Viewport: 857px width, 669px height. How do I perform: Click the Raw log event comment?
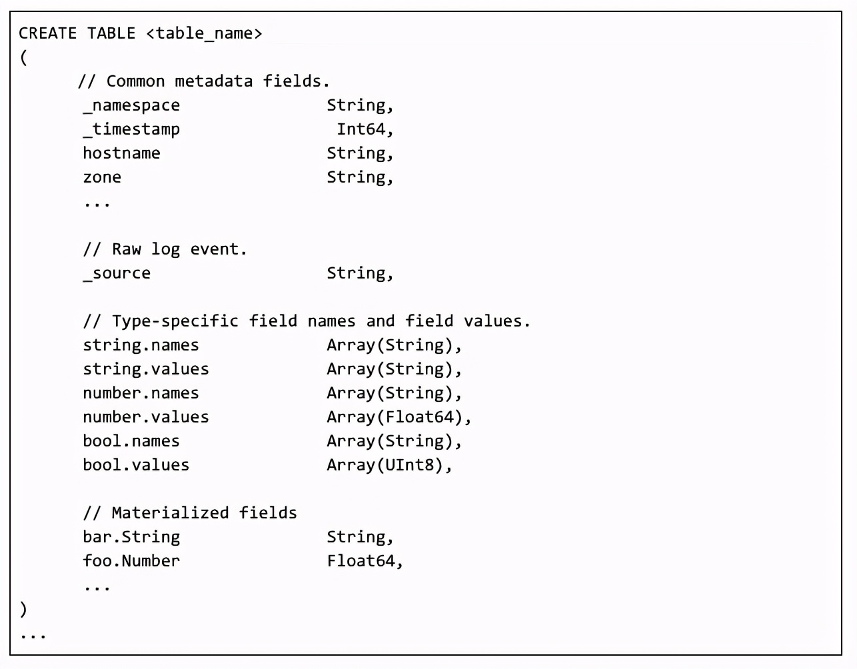pos(165,249)
